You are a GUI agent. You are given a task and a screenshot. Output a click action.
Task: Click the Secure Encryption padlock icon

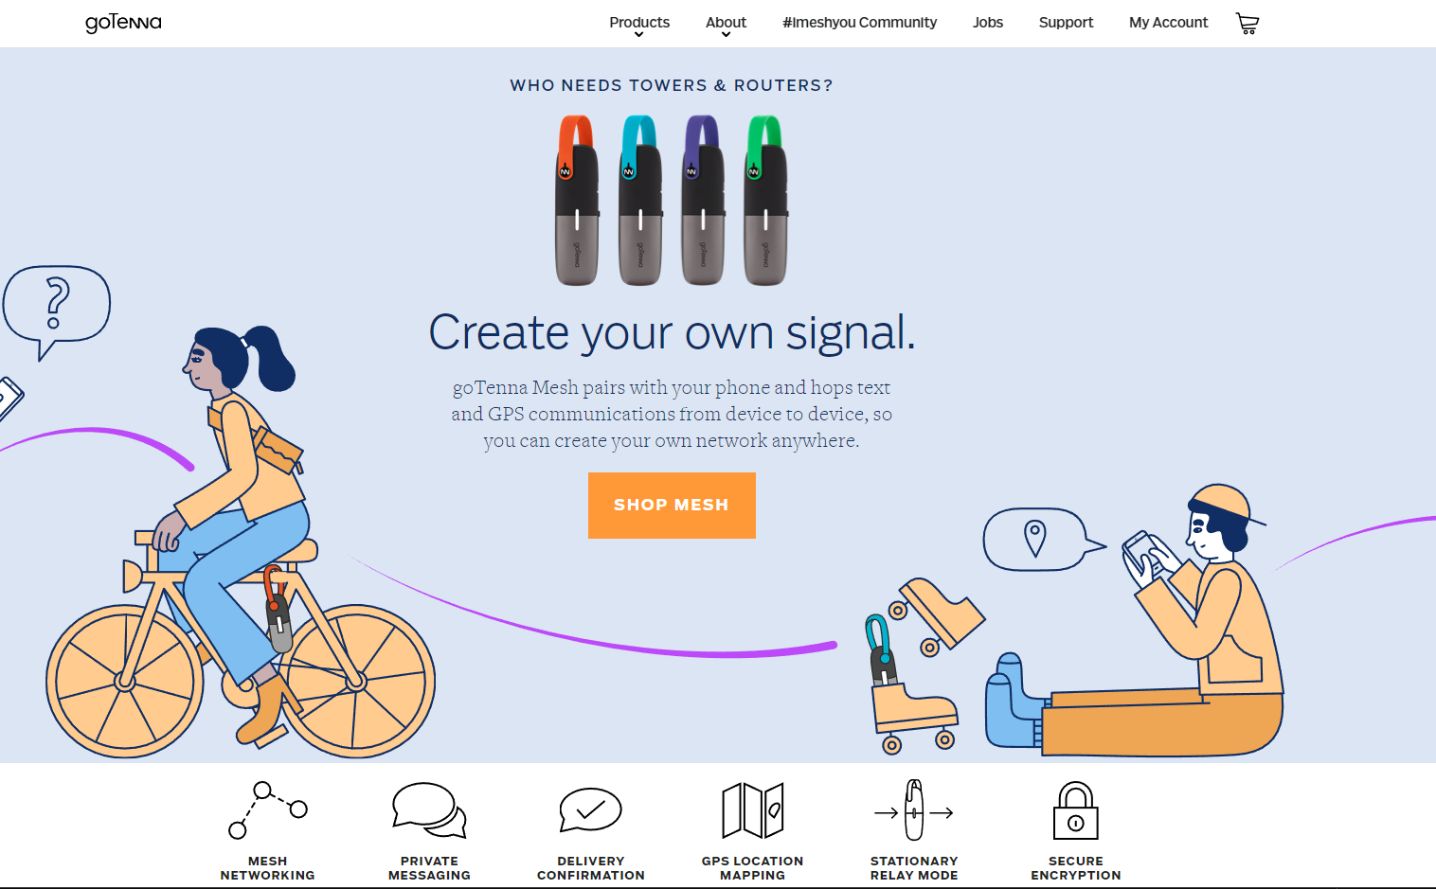1076,810
